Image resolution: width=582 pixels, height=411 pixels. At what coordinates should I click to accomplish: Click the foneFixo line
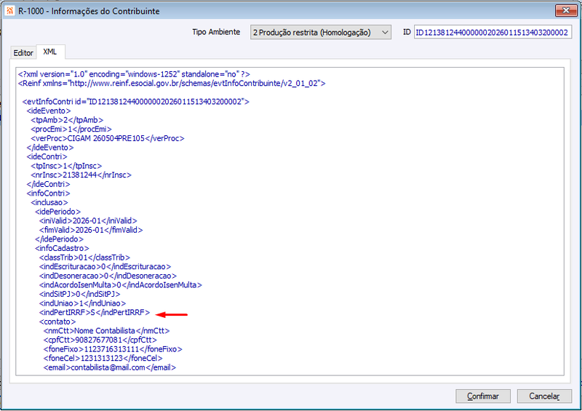tap(113, 349)
